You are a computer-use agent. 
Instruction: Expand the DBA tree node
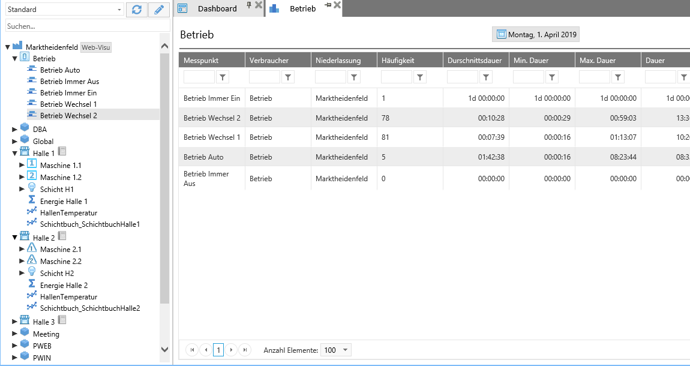pyautogui.click(x=15, y=129)
